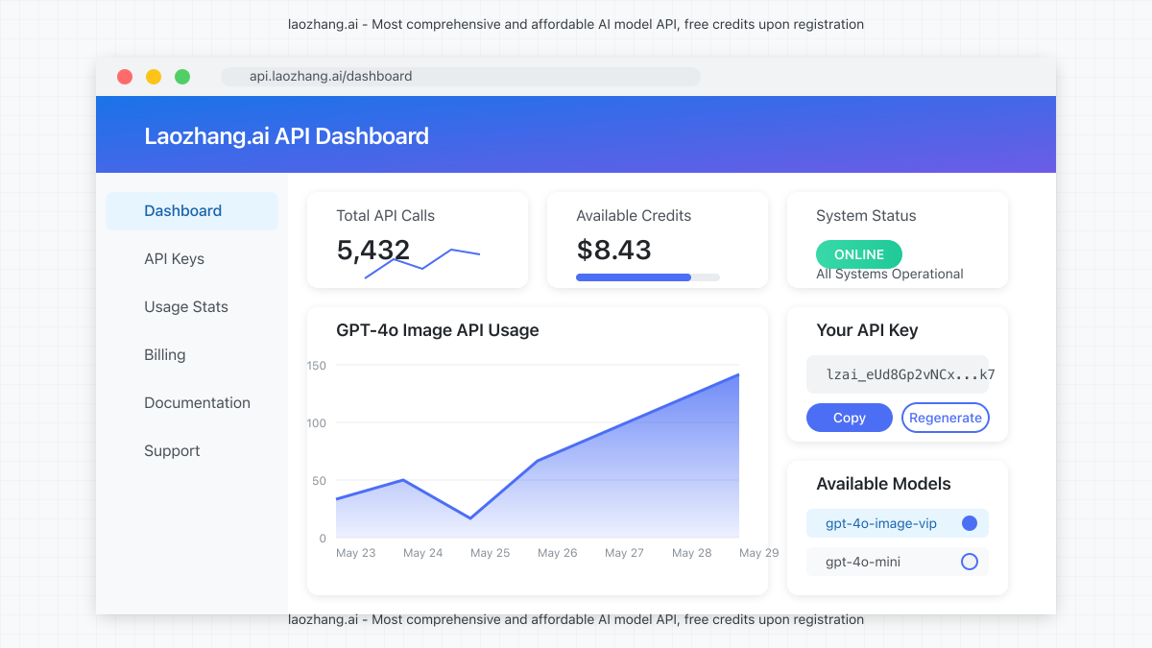This screenshot has width=1152, height=648.
Task: Click the ONLINE status badge
Action: pos(859,254)
